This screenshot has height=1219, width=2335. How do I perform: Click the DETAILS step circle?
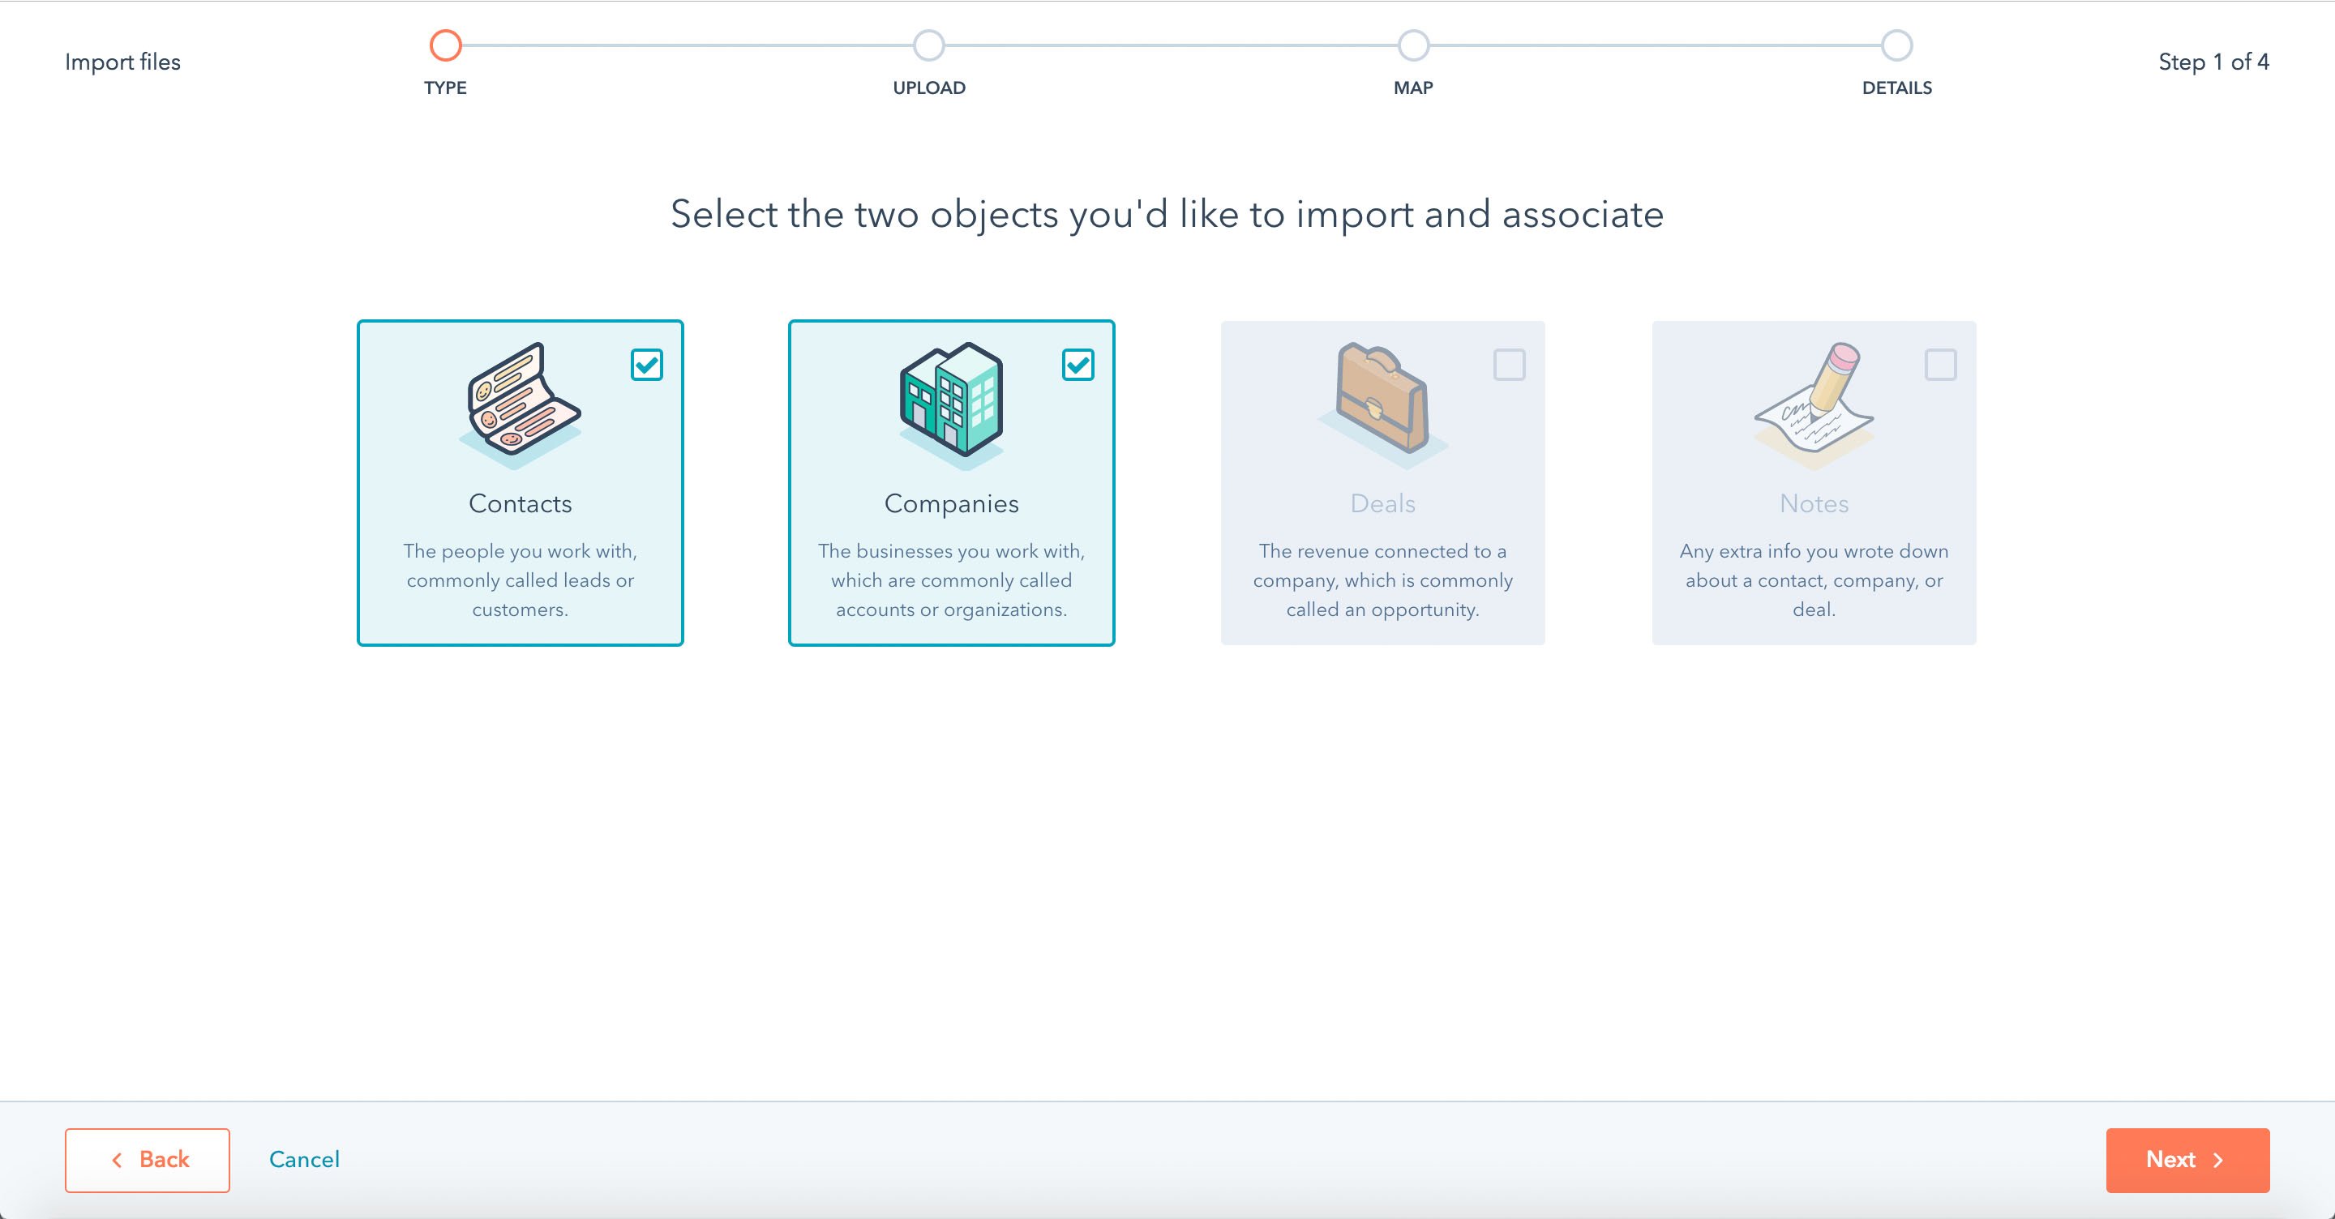click(x=1896, y=45)
